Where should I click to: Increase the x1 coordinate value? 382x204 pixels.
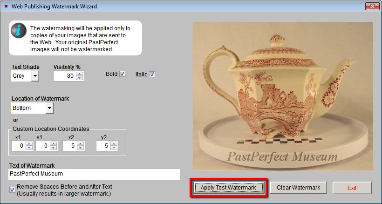pyautogui.click(x=29, y=143)
